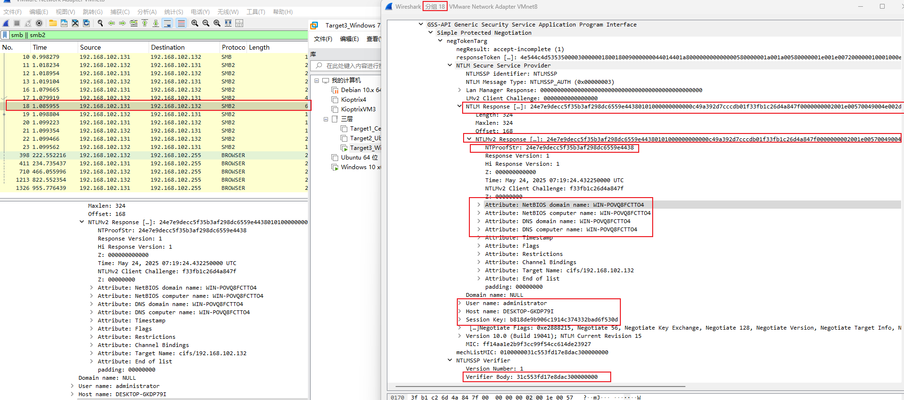Collapse the NTLMSSP Verifier node
The height and width of the screenshot is (400, 904).
click(x=450, y=360)
